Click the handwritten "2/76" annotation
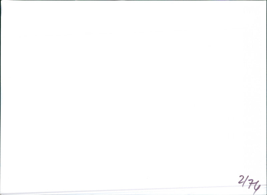The width and height of the screenshot is (267, 195). 249,184
